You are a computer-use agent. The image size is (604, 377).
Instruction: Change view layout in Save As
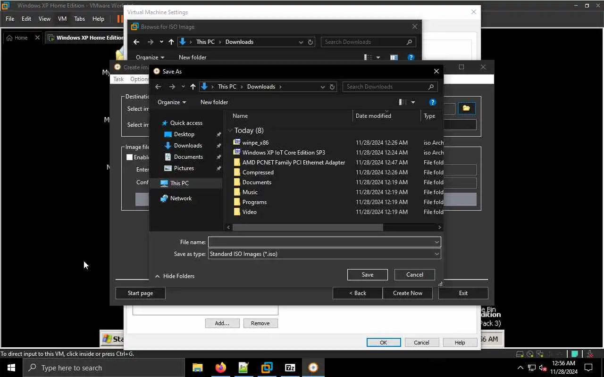click(x=403, y=102)
